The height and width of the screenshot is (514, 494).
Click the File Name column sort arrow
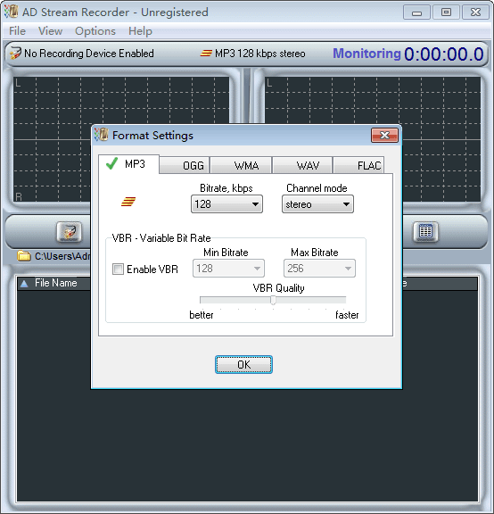coord(24,283)
